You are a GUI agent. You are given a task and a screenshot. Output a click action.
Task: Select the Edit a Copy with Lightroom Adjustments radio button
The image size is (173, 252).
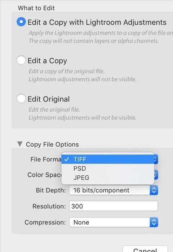pos(21,22)
